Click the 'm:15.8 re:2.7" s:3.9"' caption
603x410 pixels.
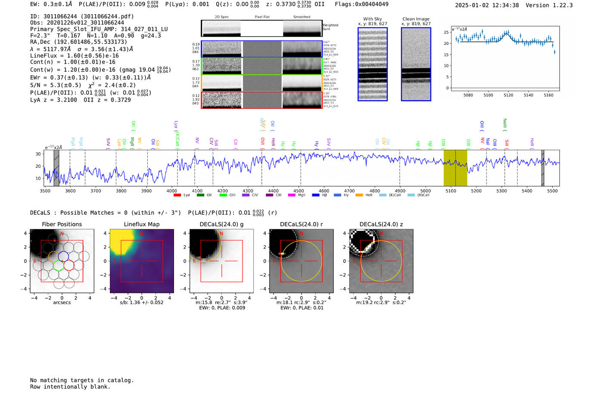click(221, 302)
